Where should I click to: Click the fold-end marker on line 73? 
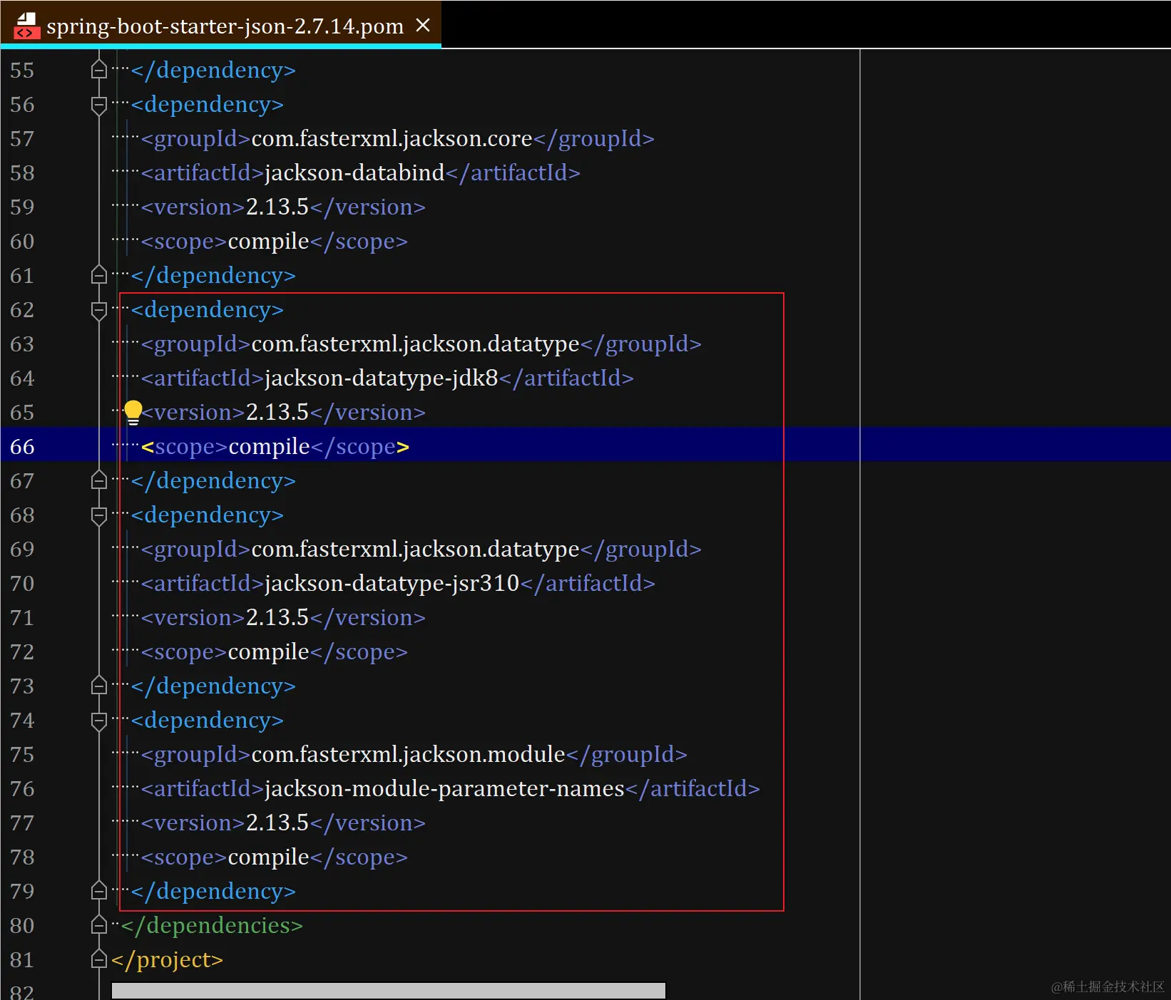tap(99, 686)
